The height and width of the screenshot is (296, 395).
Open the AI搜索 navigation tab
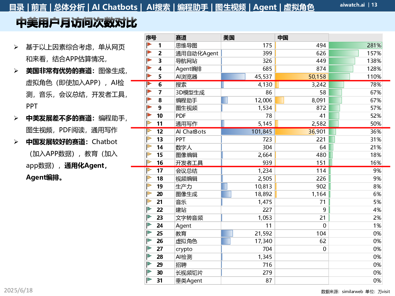tap(159, 7)
